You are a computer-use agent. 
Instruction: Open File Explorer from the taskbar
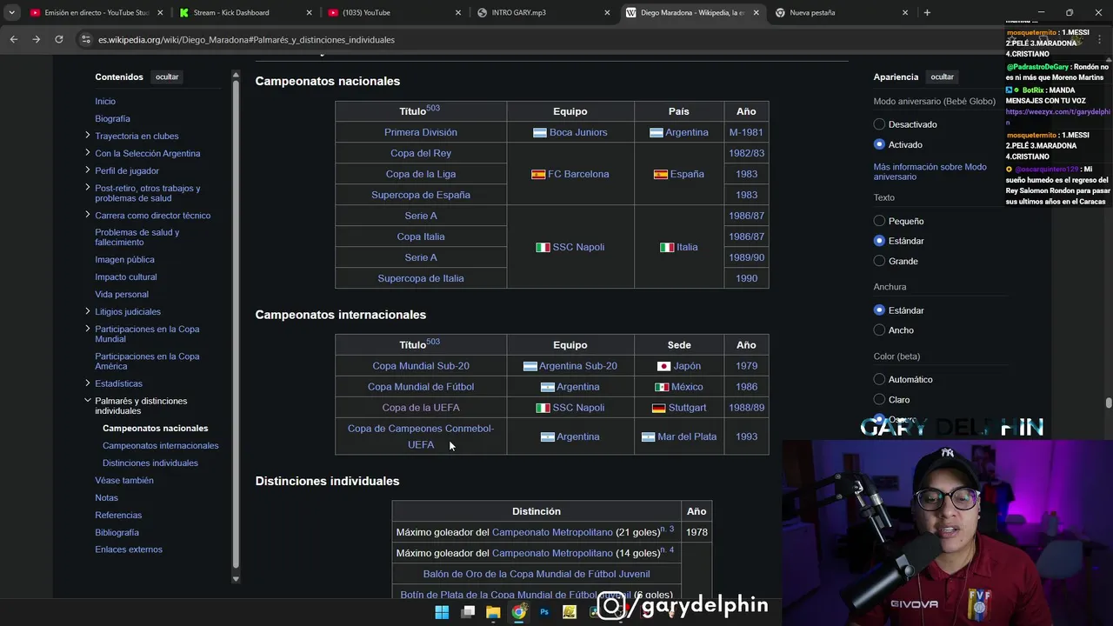(x=493, y=612)
